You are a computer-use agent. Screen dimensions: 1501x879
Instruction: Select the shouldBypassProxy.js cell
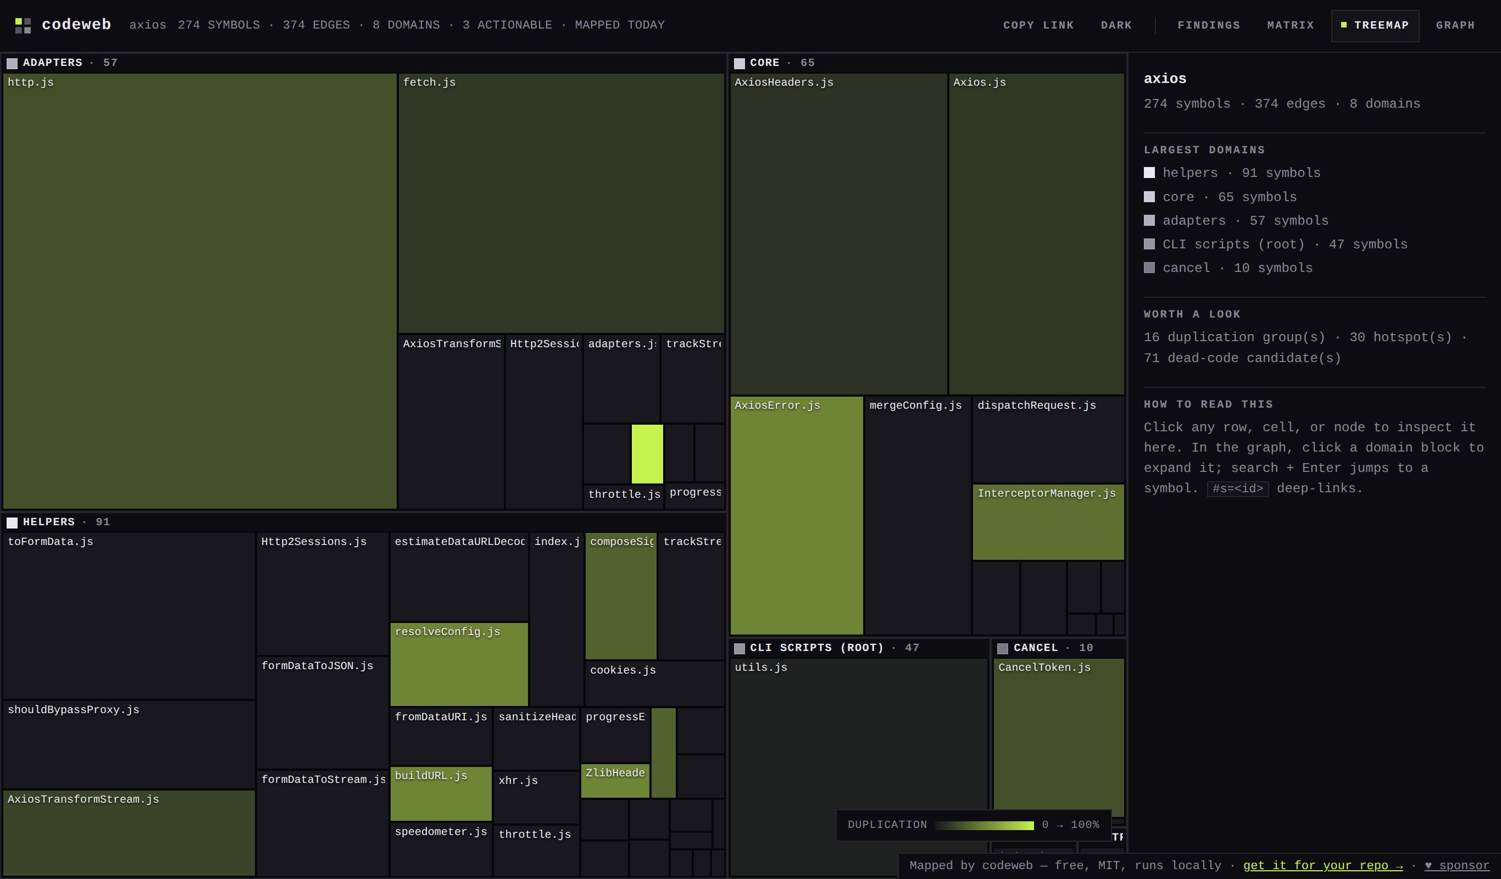[129, 744]
